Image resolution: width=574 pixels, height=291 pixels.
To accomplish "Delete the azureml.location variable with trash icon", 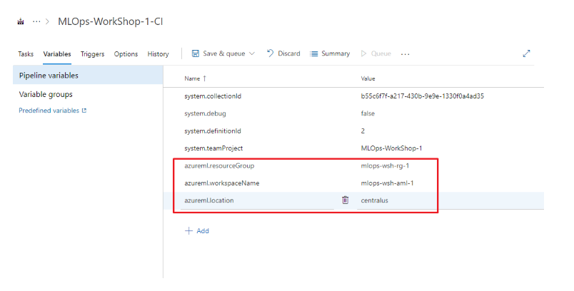I will tap(346, 200).
